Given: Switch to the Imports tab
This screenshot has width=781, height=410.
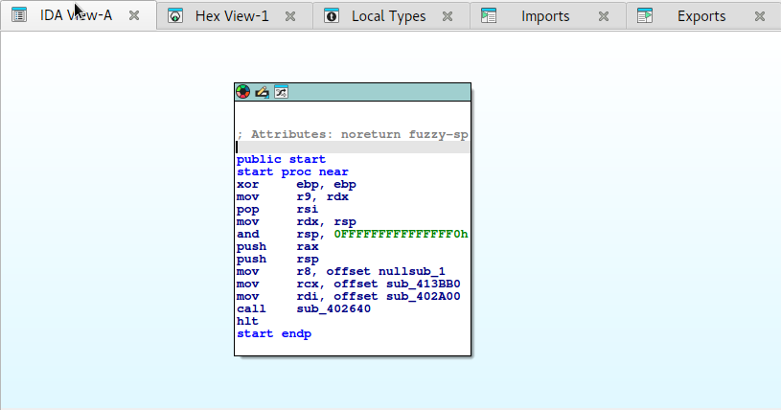Looking at the screenshot, I should pyautogui.click(x=547, y=16).
